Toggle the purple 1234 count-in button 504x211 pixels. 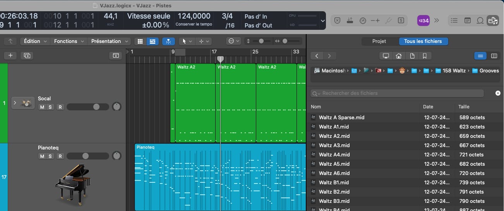coord(423,21)
